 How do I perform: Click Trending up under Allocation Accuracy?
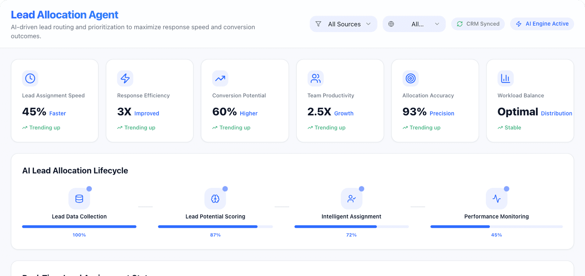[425, 127]
